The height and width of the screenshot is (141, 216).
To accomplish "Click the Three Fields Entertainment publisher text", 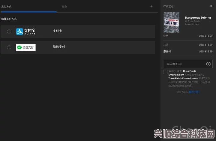I will 192,23.
